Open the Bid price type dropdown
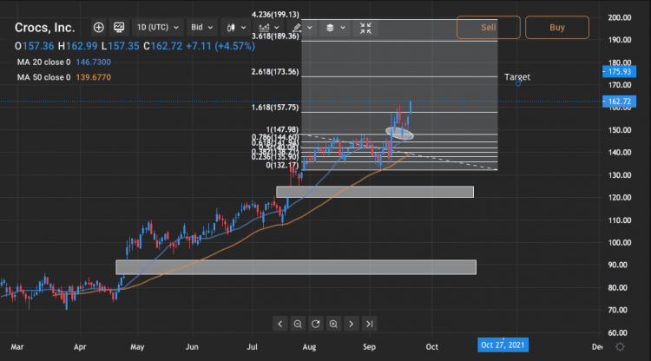 coord(201,28)
